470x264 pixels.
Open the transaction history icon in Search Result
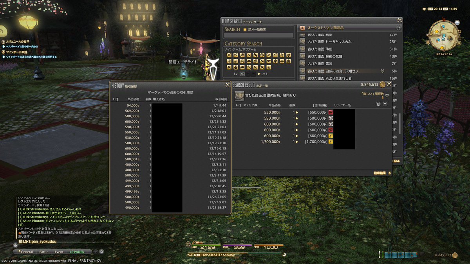378,104
